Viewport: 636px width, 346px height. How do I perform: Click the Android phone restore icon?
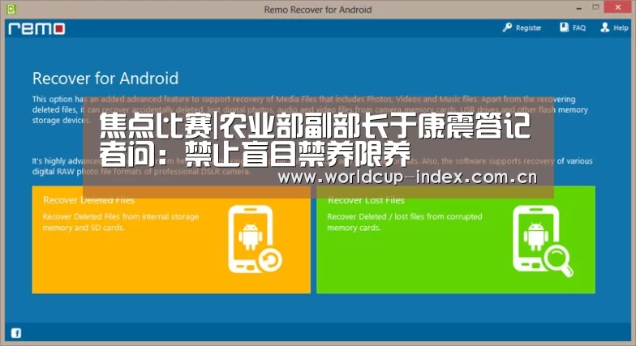click(255, 239)
